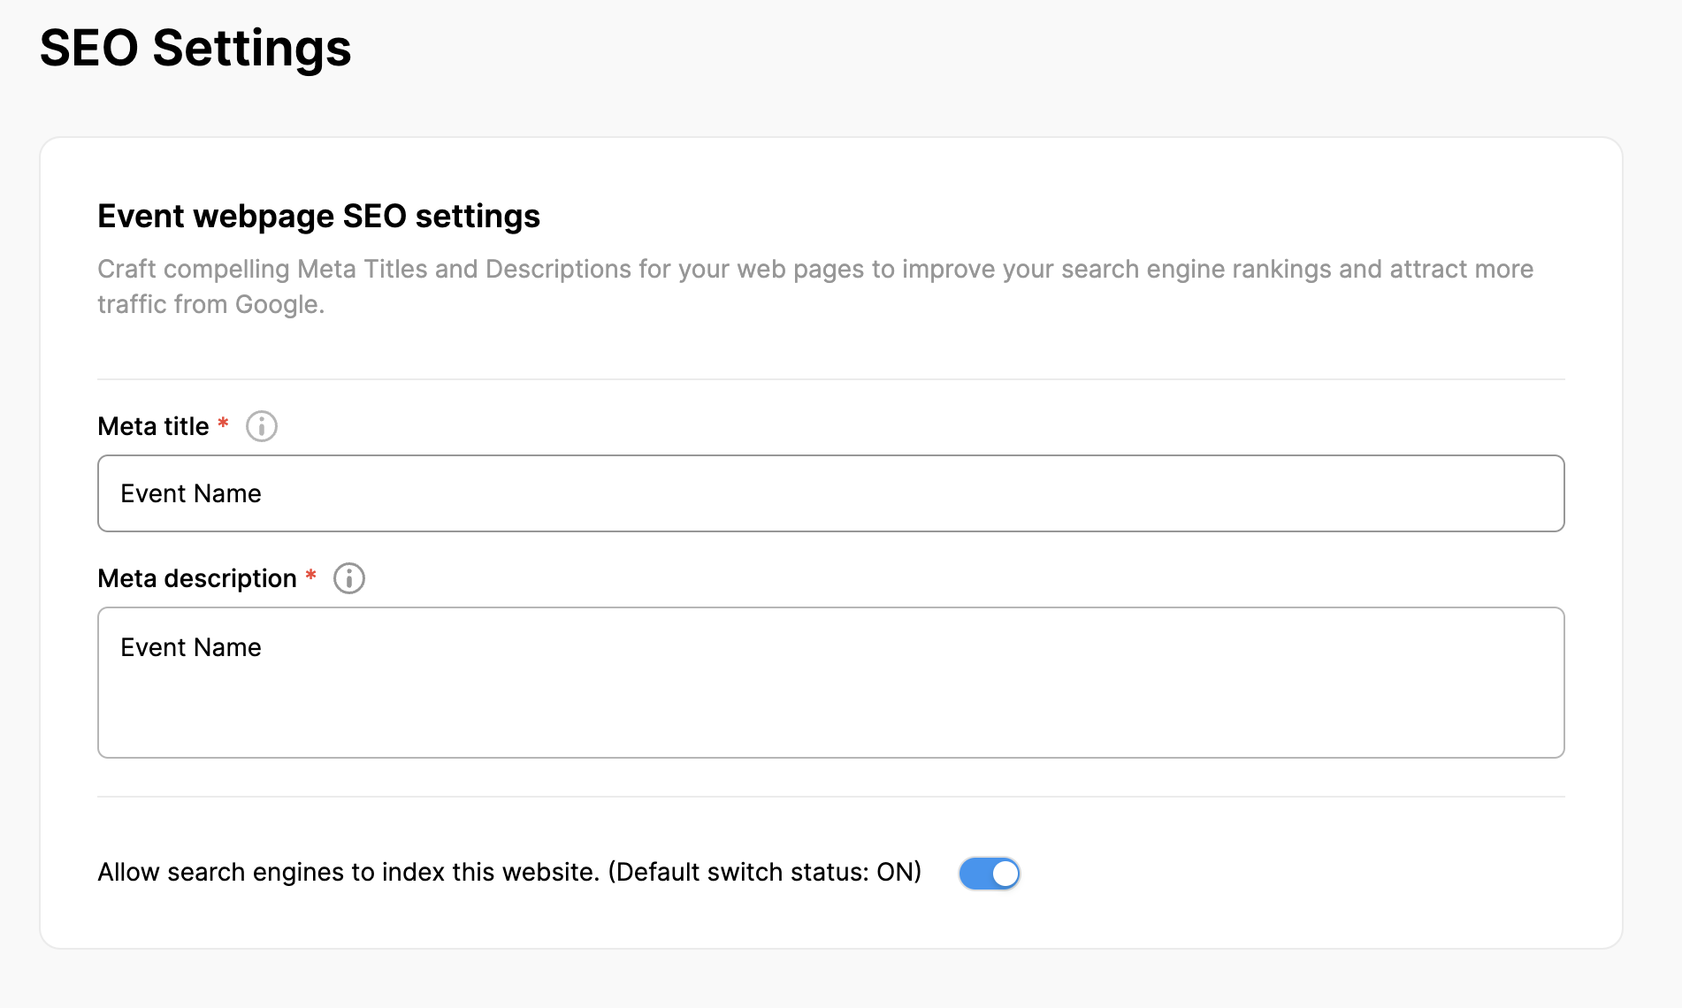
Task: Click Event Name text in Meta description box
Action: (x=191, y=647)
